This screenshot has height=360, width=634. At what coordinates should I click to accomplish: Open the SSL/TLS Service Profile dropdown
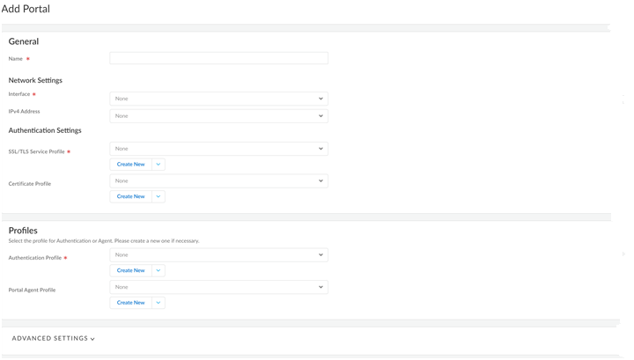coord(218,149)
